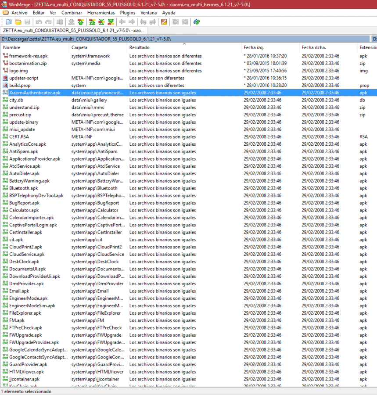
Task: Click the binary-identical icon next to city.db
Action: pos(5,100)
